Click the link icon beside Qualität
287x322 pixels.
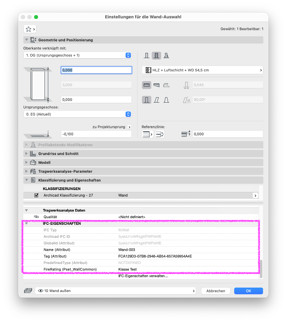coord(36,217)
